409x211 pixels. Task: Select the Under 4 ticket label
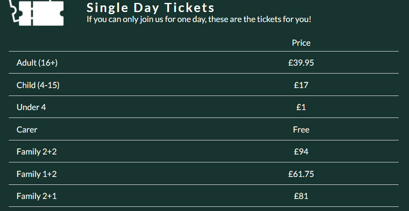coord(31,107)
